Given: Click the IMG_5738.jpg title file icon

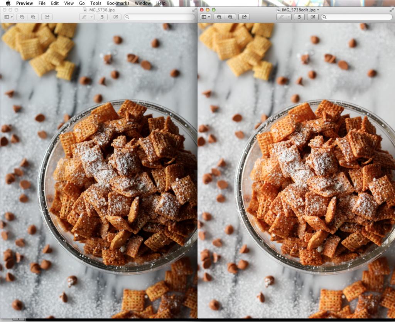Looking at the screenshot, I should click(85, 10).
